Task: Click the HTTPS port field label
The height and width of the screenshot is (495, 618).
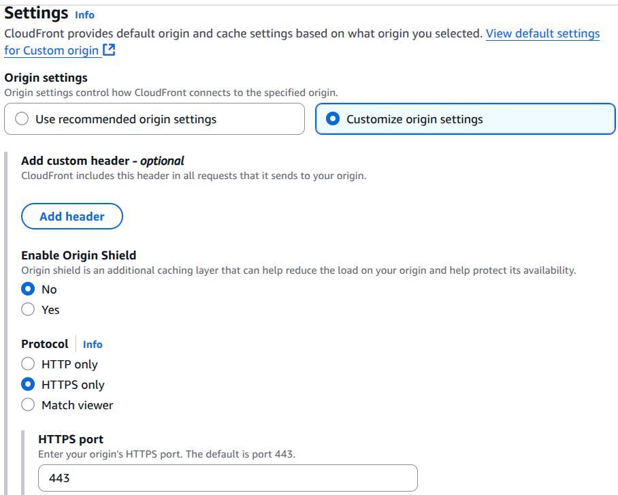Action: click(71, 439)
